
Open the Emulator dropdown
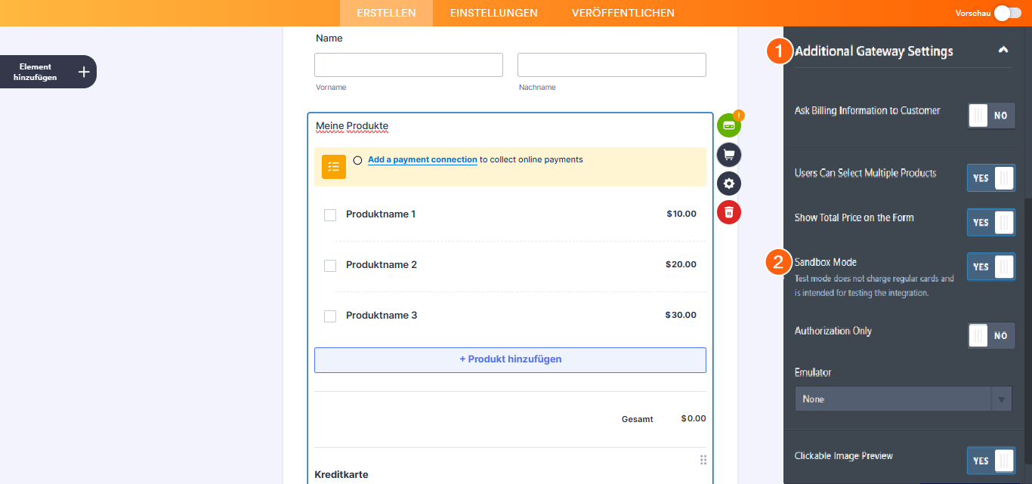[x=903, y=398]
